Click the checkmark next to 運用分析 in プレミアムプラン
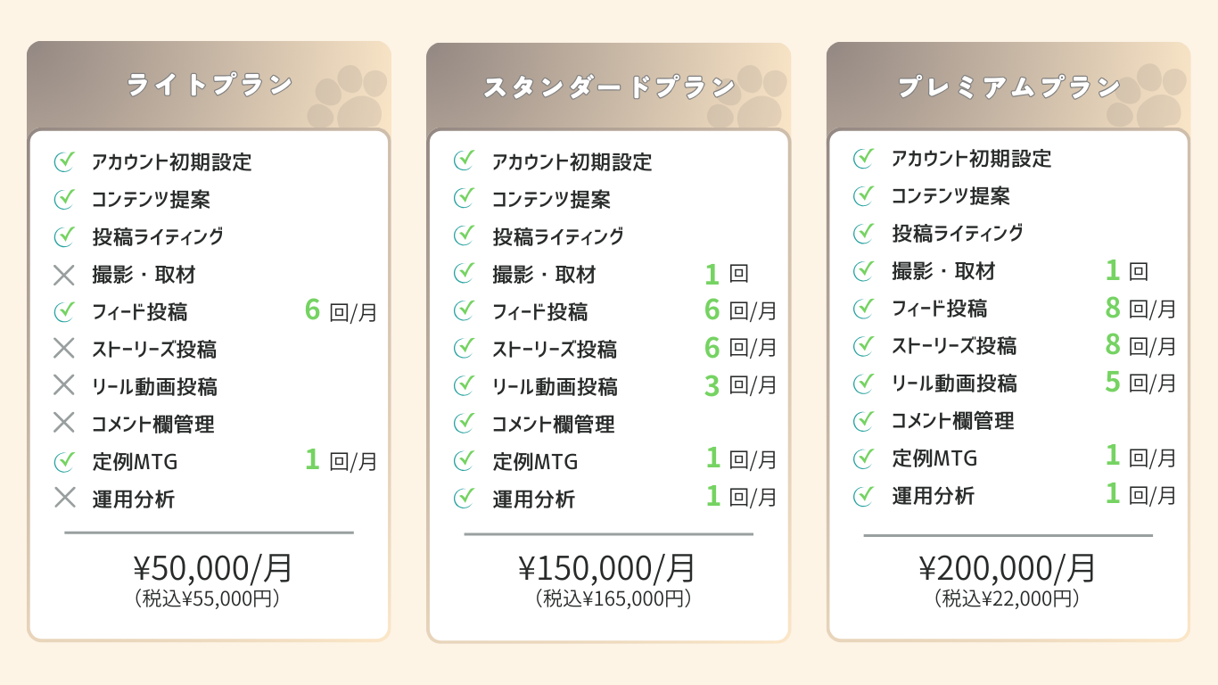Viewport: 1218px width, 685px height. 863,495
